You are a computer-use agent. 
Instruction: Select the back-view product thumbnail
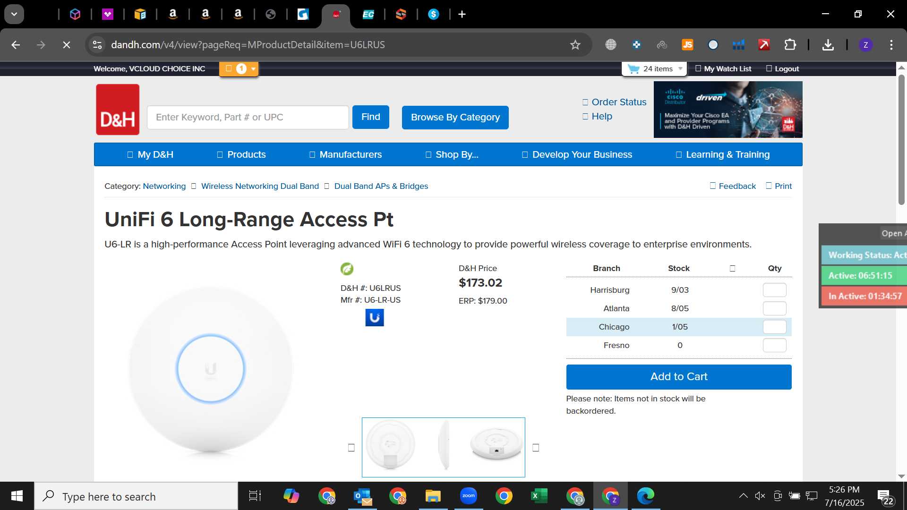coord(390,445)
